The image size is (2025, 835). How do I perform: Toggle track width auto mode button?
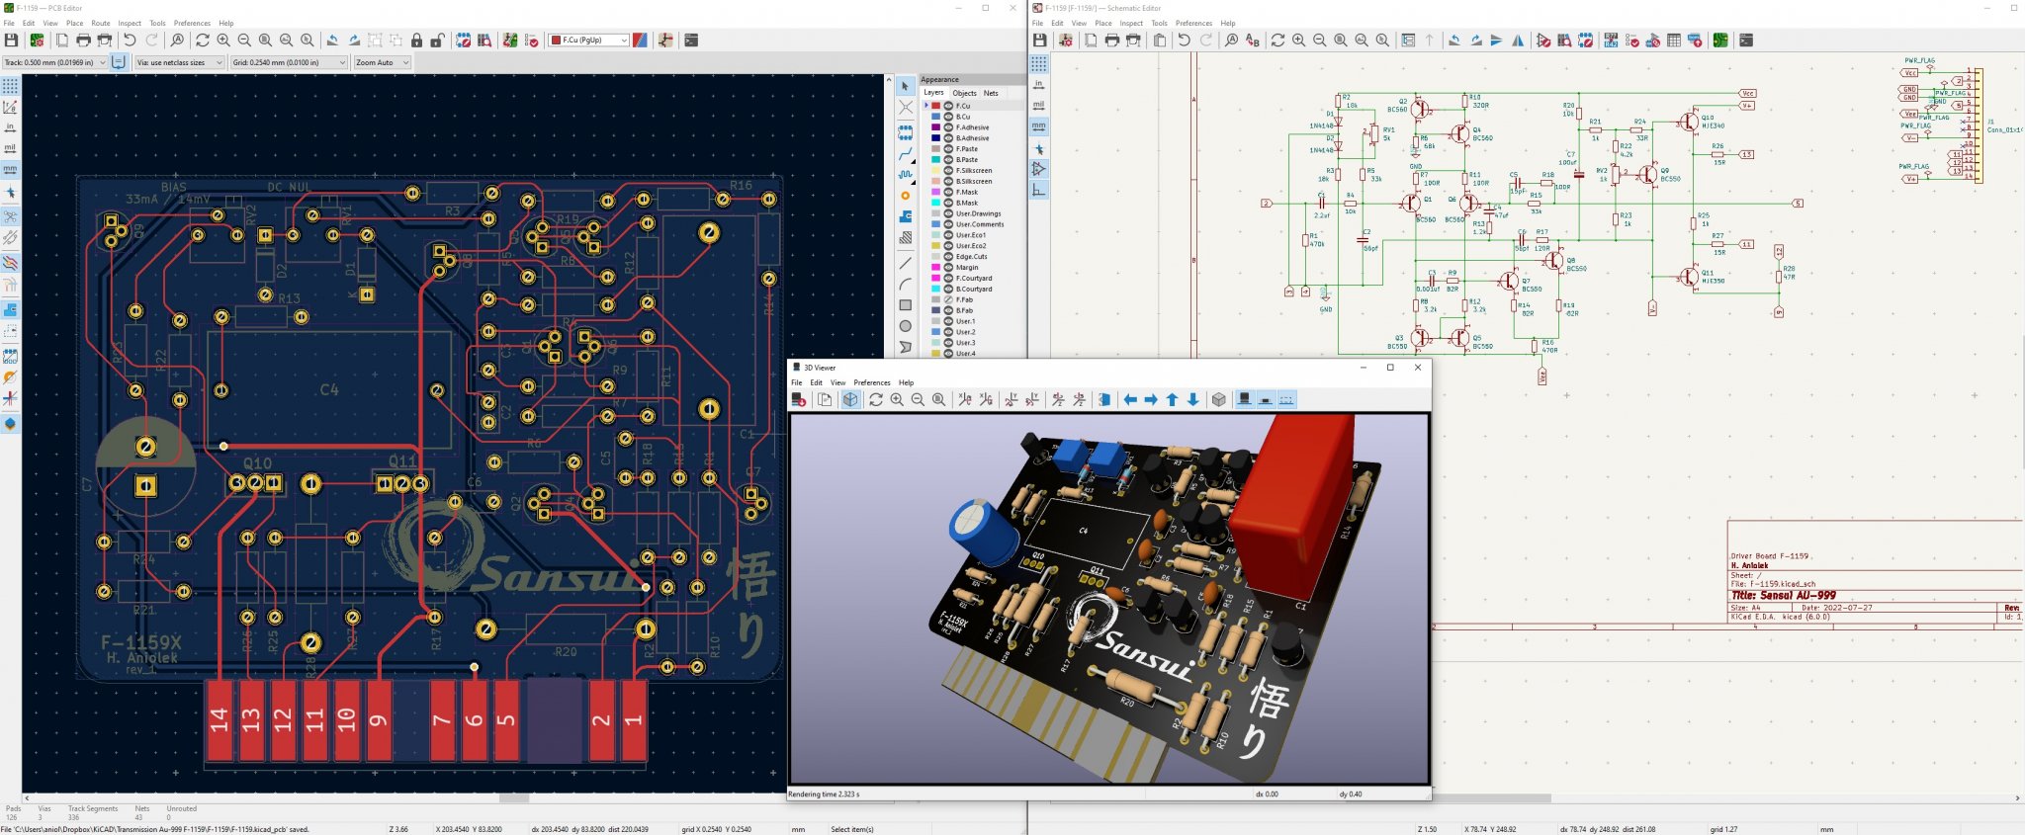click(x=119, y=62)
